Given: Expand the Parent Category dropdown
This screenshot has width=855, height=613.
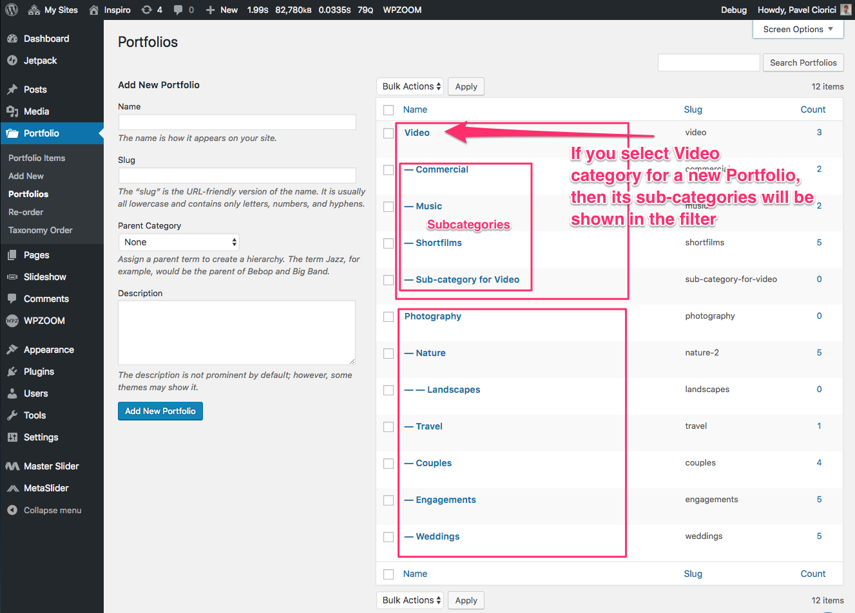Looking at the screenshot, I should [x=179, y=242].
